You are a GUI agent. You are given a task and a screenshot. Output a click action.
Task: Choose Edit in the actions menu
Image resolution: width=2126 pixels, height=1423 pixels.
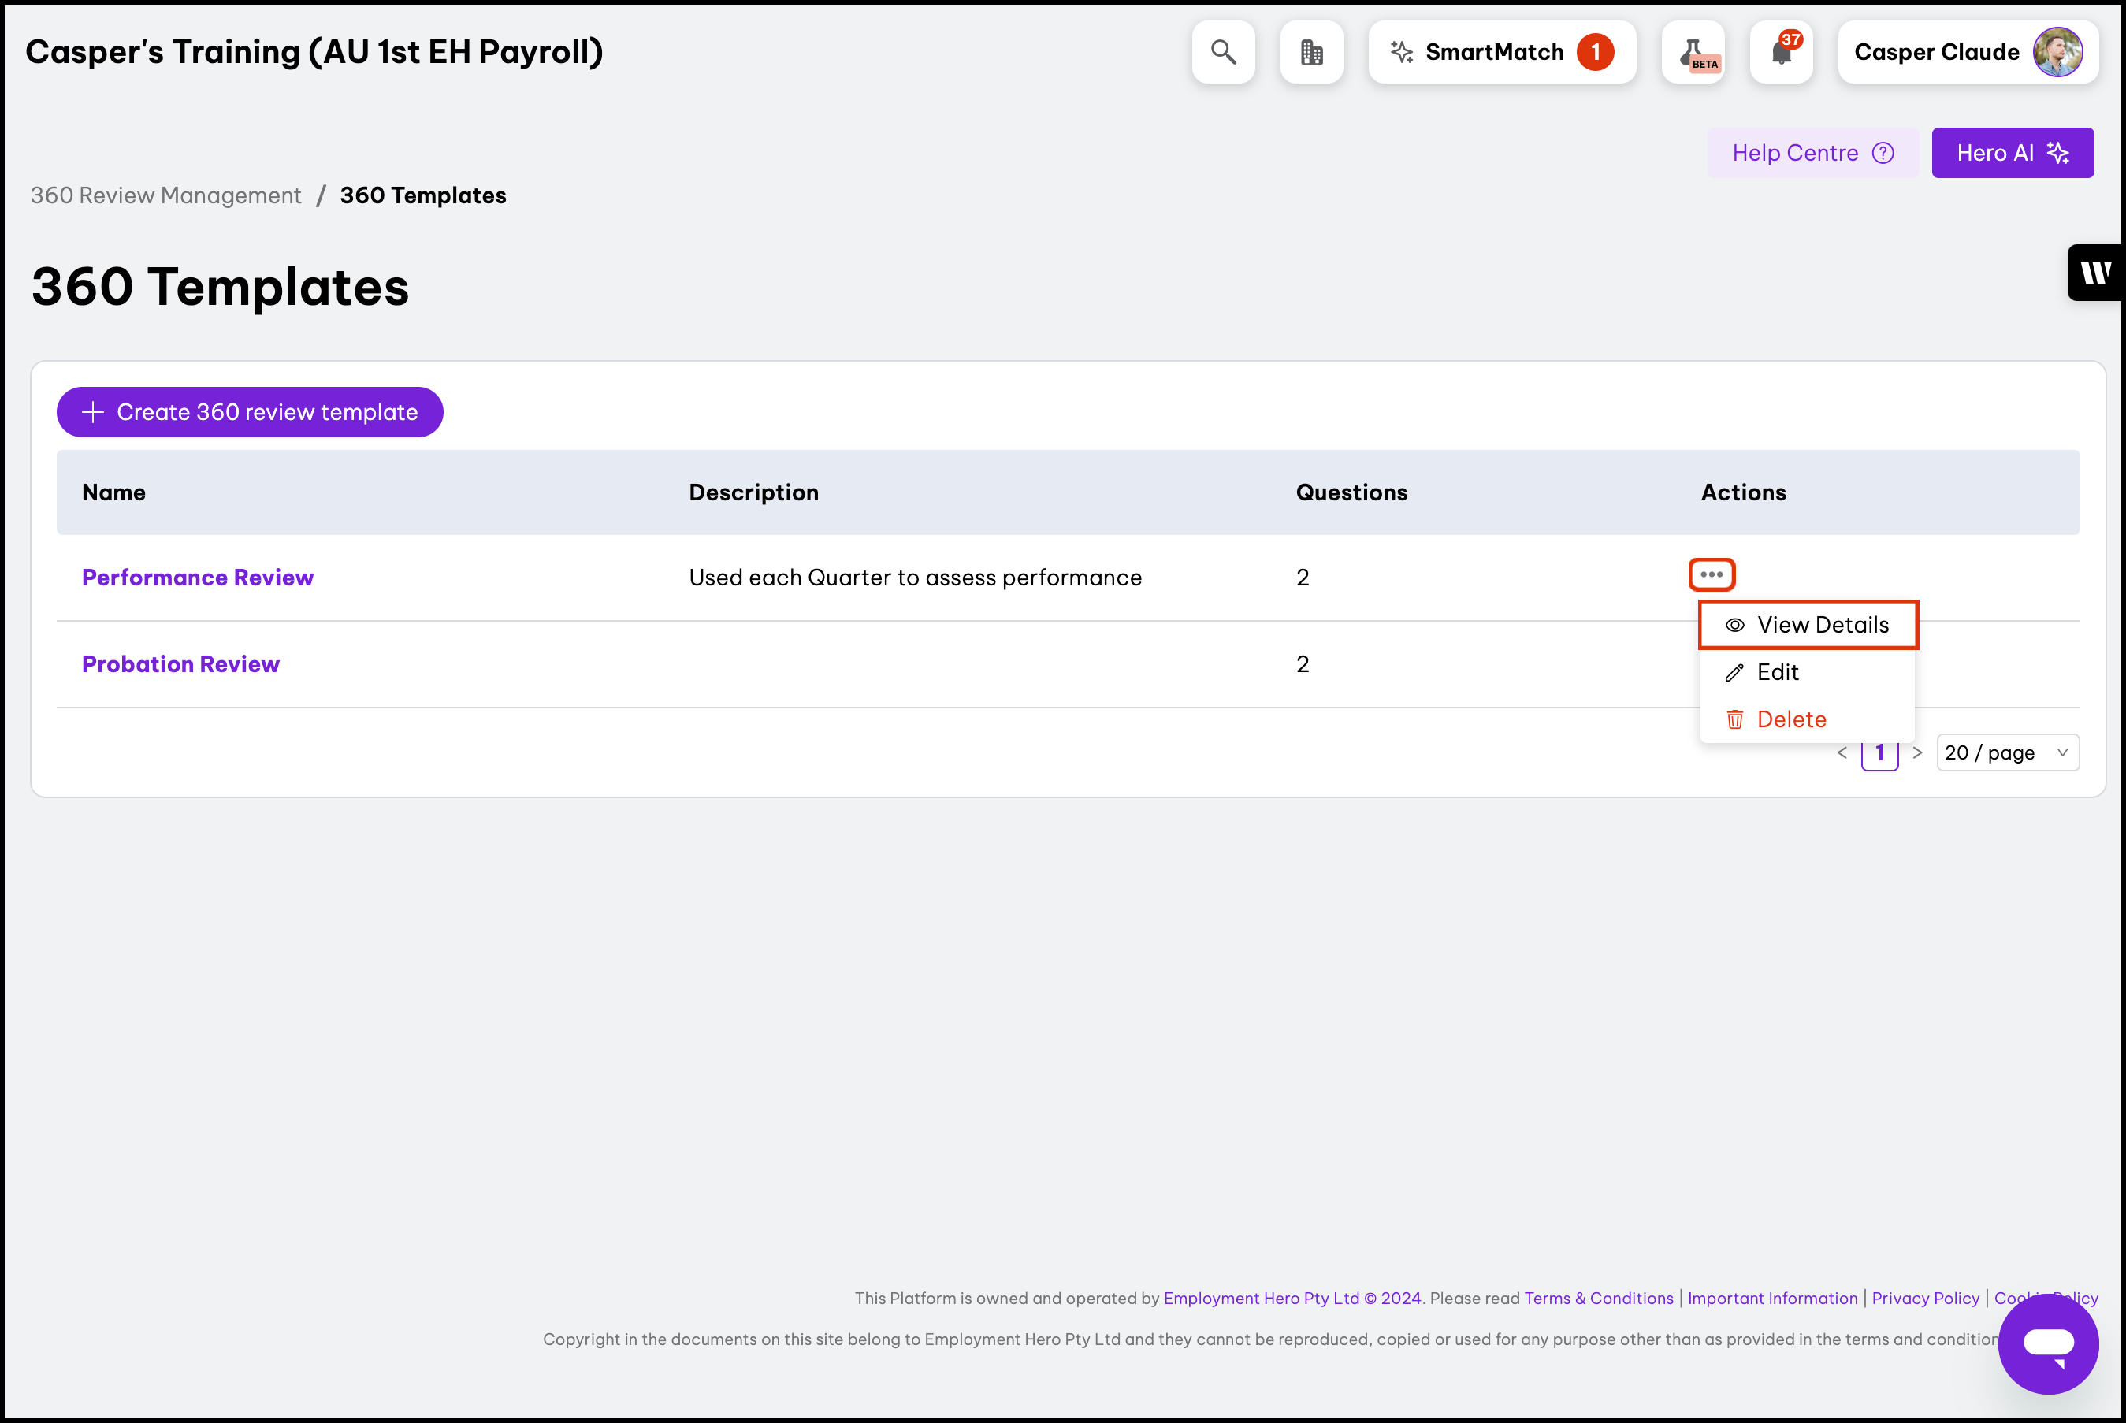[1777, 672]
